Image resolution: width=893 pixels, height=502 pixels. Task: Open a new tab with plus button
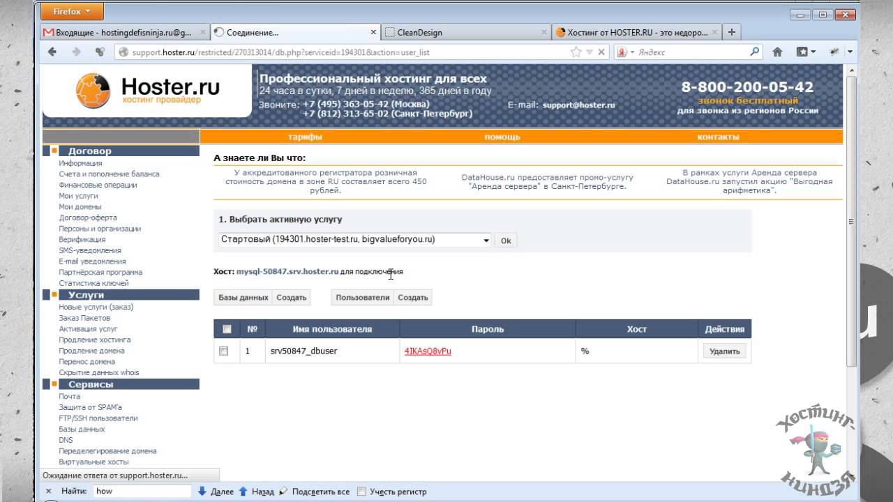click(731, 31)
